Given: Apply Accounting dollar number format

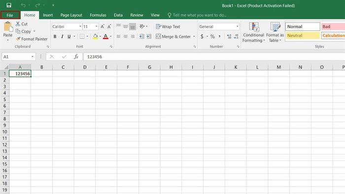Looking at the screenshot, I should [202, 36].
